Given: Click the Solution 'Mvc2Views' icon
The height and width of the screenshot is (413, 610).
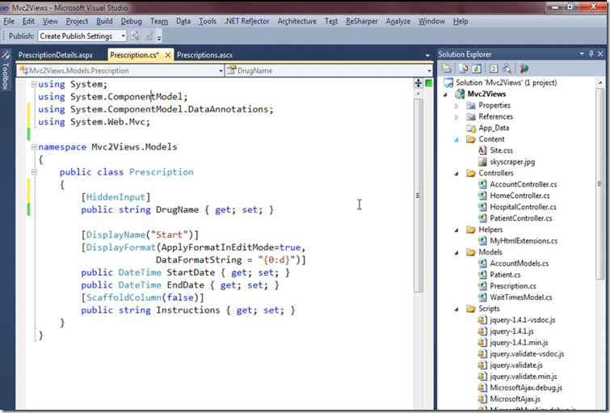Looking at the screenshot, I should (x=448, y=82).
